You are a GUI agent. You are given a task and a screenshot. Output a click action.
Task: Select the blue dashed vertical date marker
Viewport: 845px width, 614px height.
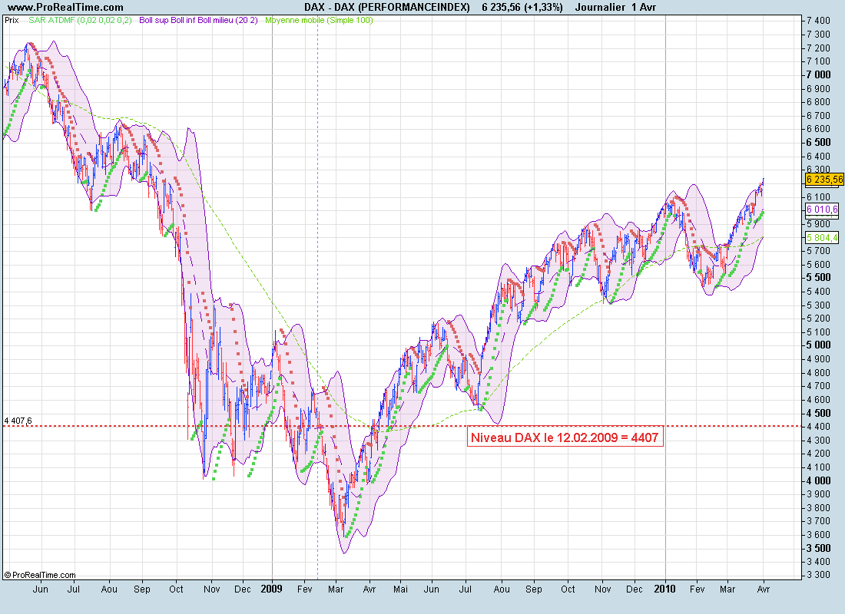pyautogui.click(x=317, y=296)
